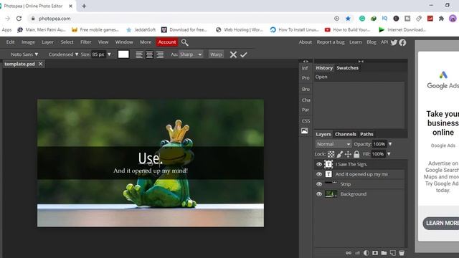This screenshot has height=258, width=459.
Task: Open the Character side panel (Cha)
Action: (x=306, y=100)
